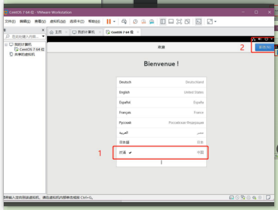Click the guest network status icon
Viewport: 278px width, 210px height.
pyautogui.click(x=254, y=39)
